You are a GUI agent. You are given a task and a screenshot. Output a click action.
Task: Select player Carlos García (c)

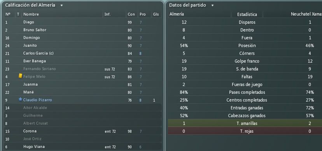[x=38, y=53]
